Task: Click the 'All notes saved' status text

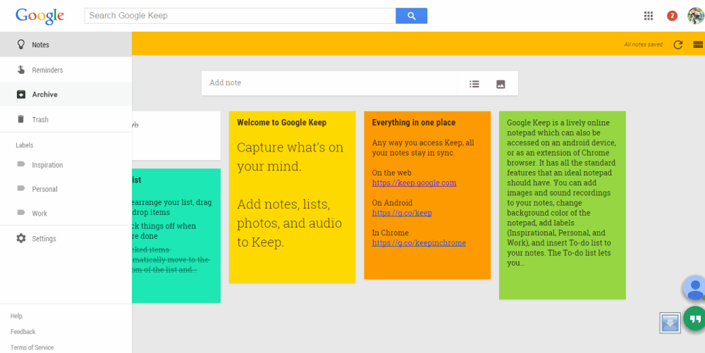Action: [x=643, y=44]
